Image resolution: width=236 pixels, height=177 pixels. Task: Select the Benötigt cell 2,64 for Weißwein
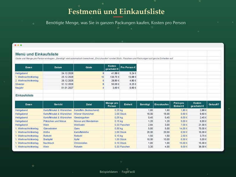145,125
